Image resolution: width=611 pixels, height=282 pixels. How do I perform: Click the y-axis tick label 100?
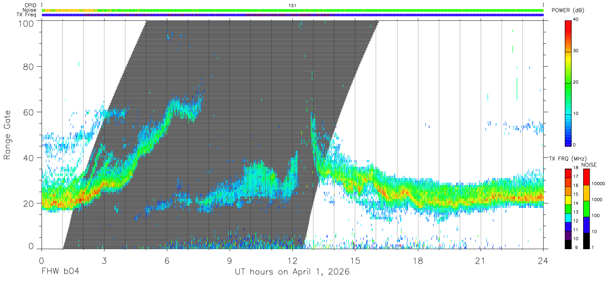[27, 23]
